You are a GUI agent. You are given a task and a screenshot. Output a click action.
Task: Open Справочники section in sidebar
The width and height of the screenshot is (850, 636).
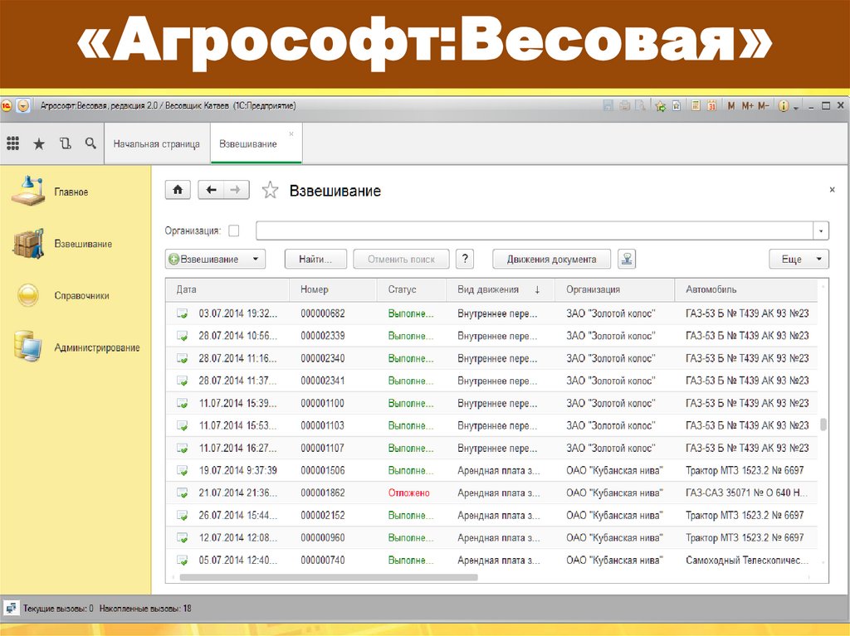coord(81,295)
